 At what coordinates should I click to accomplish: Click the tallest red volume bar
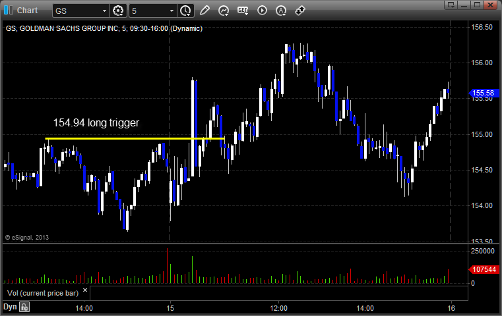167,265
